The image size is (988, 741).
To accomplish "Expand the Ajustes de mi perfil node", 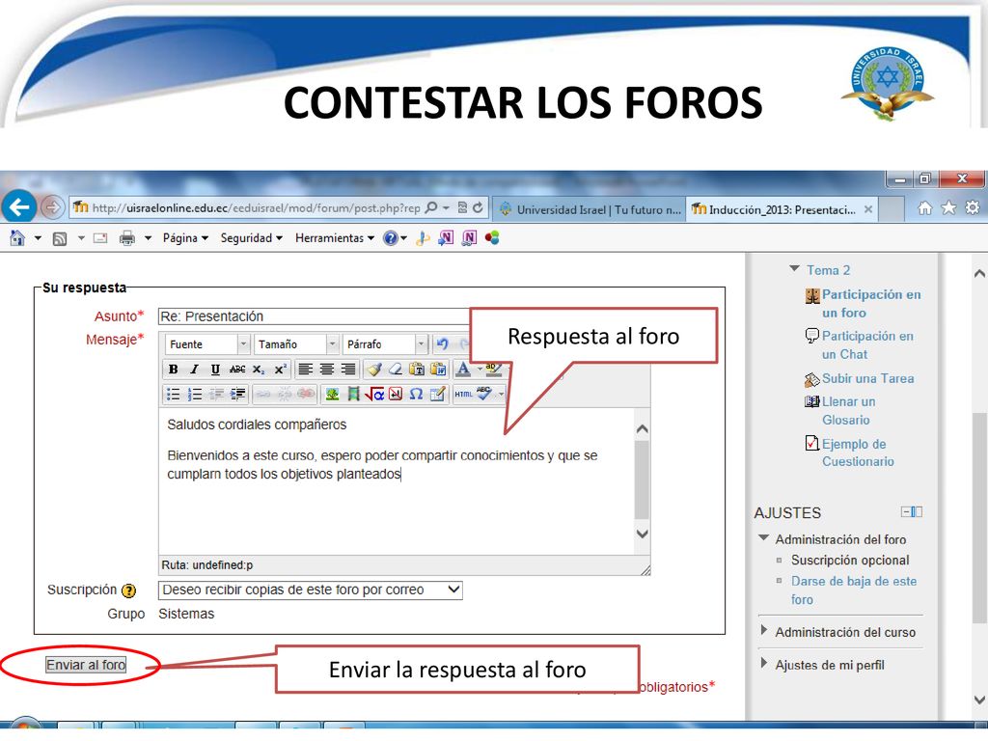I will pyautogui.click(x=764, y=664).
